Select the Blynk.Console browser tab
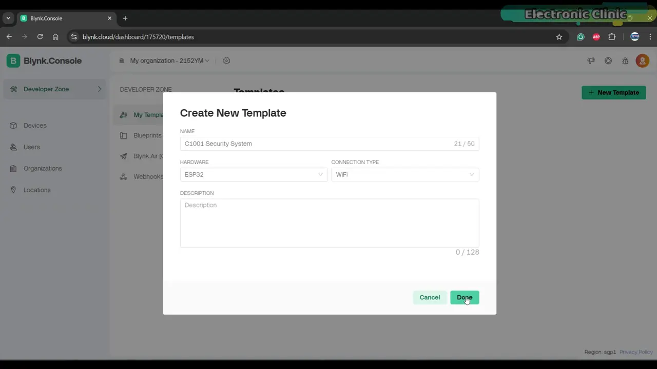 pos(67,18)
